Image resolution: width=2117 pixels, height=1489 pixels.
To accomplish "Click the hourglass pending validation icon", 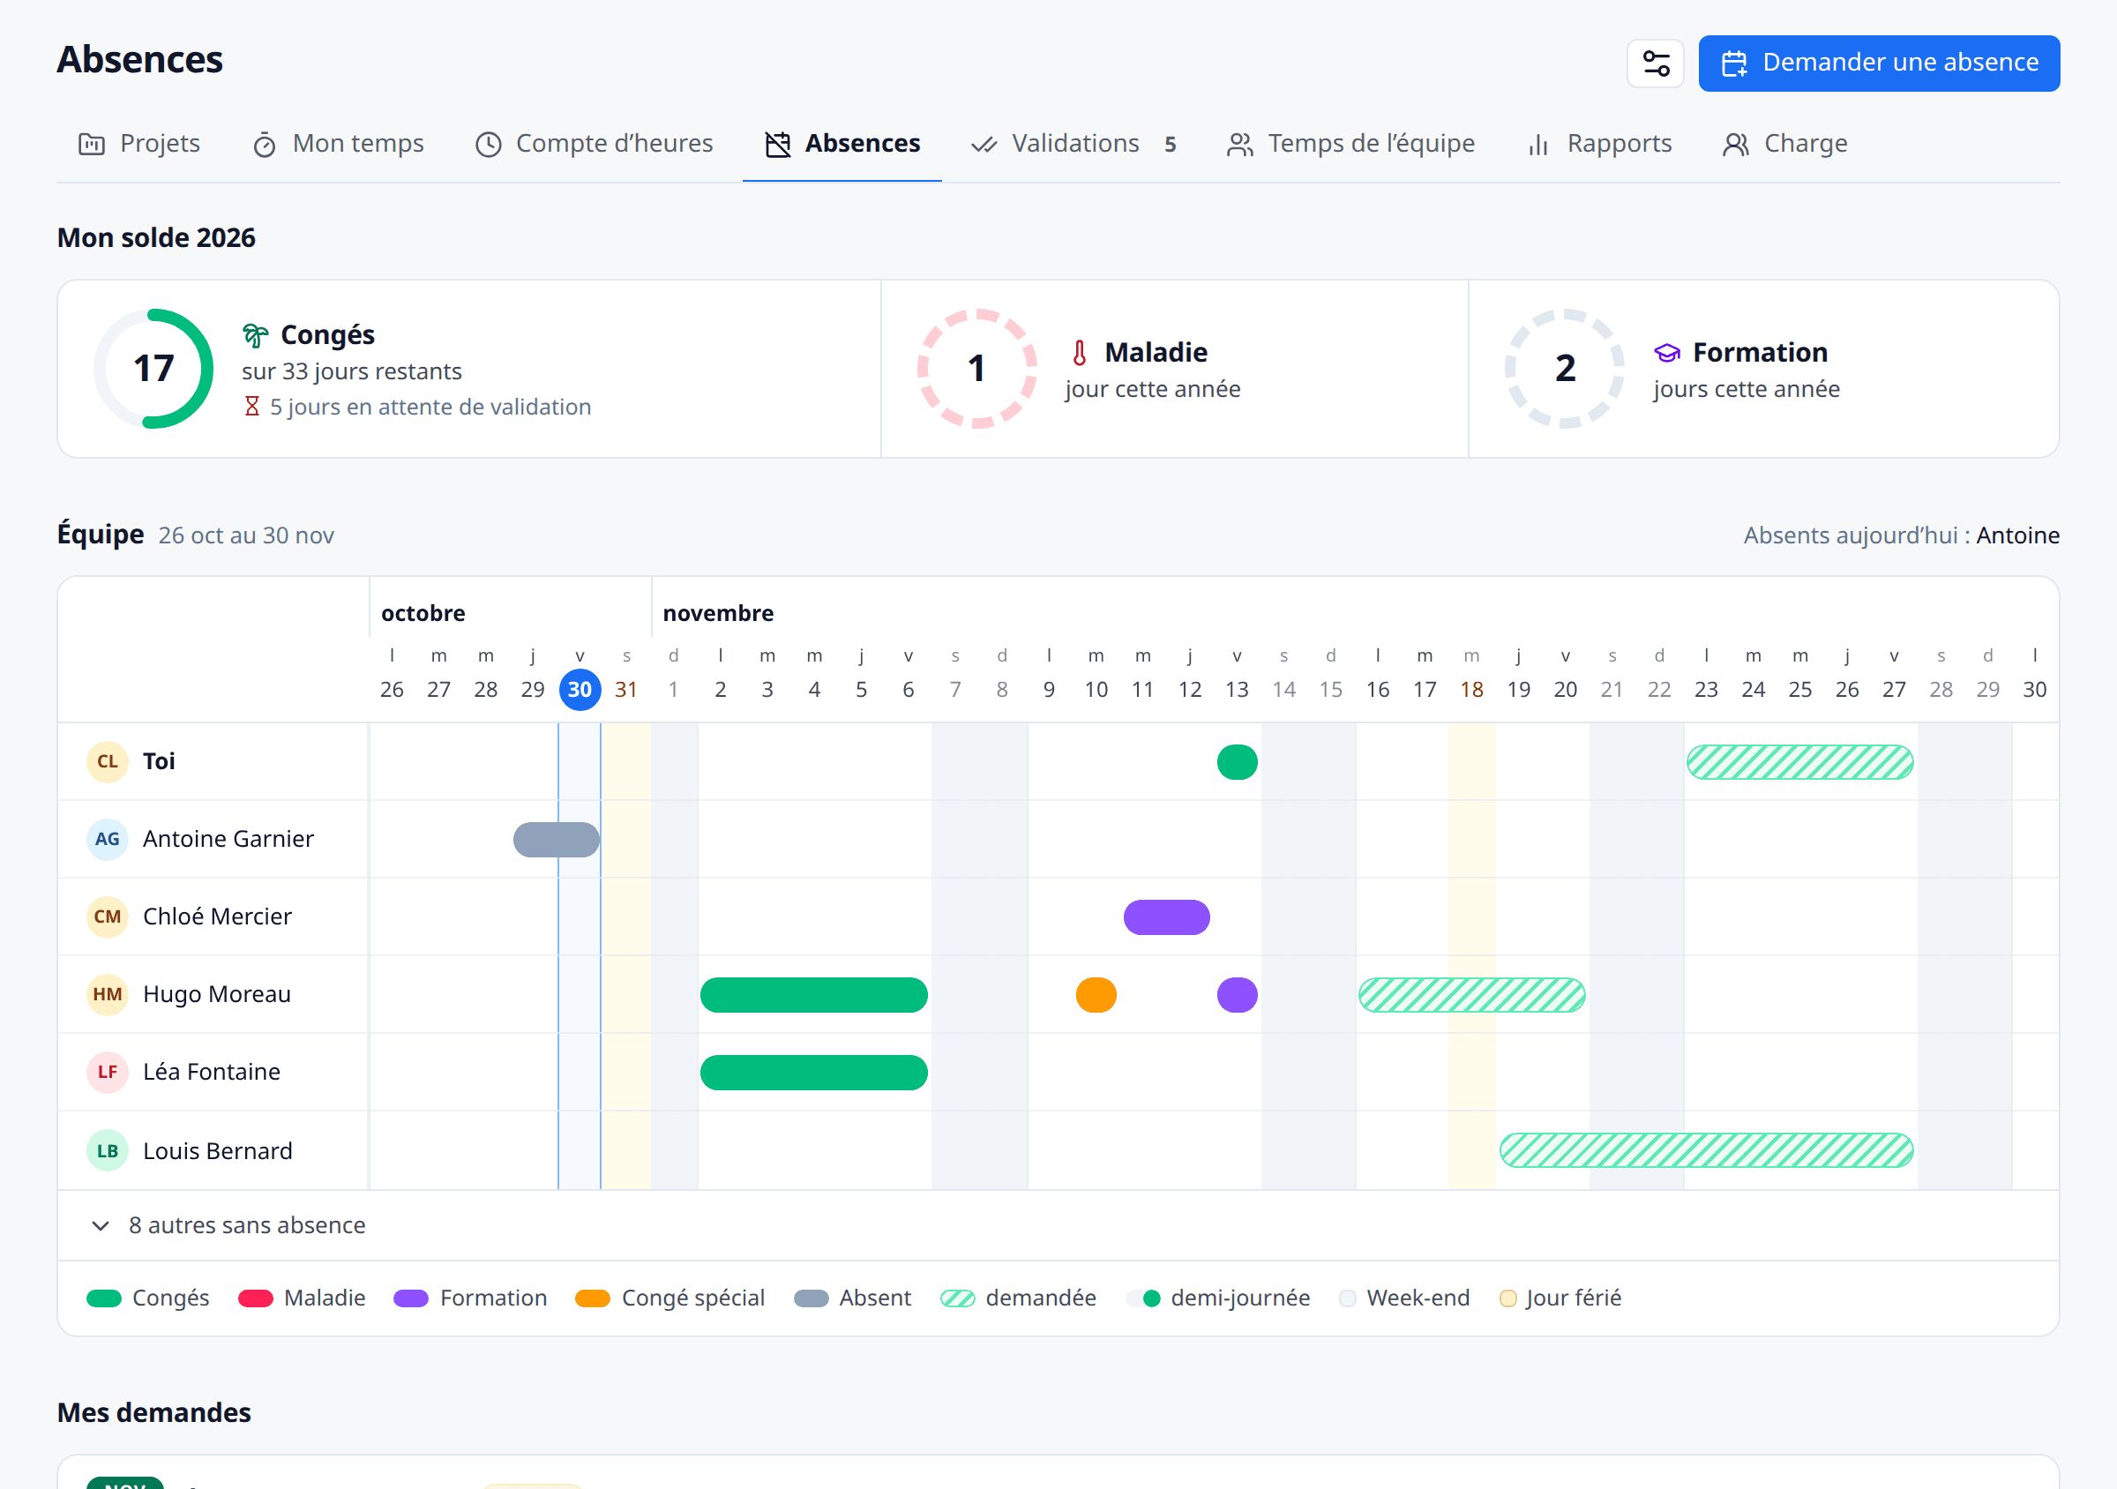I will pos(251,407).
